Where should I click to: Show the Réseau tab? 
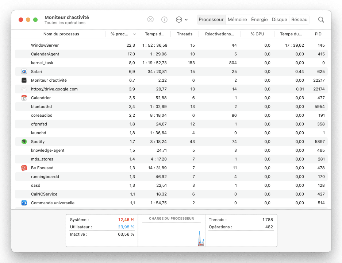(299, 20)
